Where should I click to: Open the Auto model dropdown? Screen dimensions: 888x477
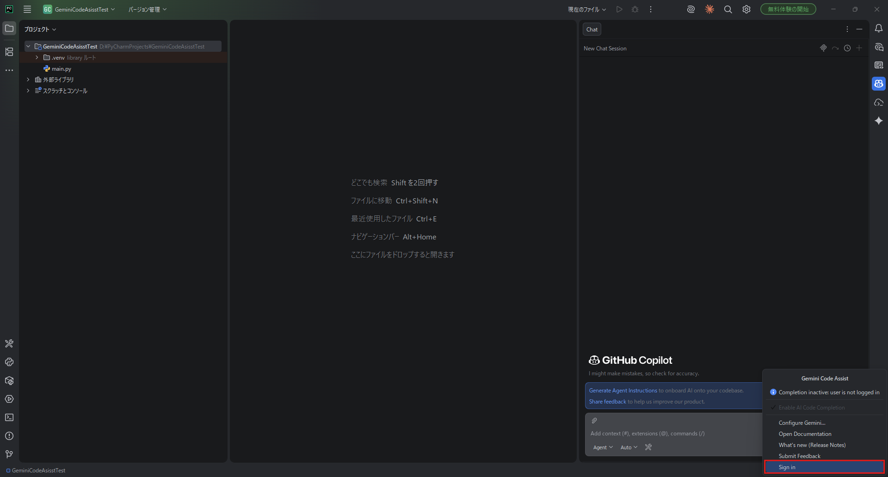[629, 447]
